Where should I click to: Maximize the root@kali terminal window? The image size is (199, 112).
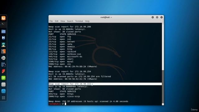pos(157,17)
